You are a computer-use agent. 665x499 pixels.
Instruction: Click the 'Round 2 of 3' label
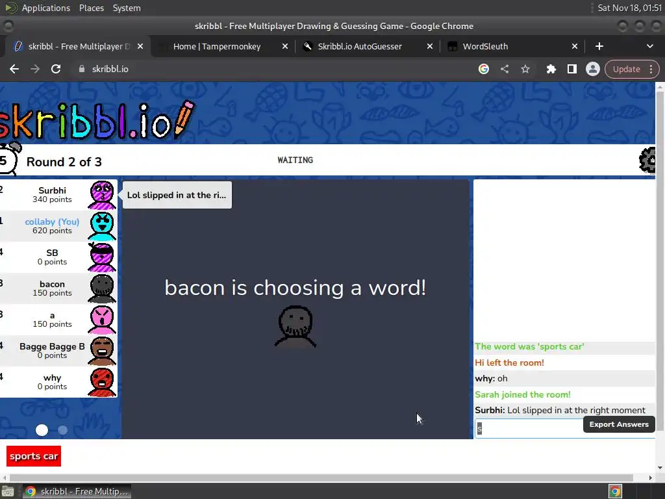(64, 162)
